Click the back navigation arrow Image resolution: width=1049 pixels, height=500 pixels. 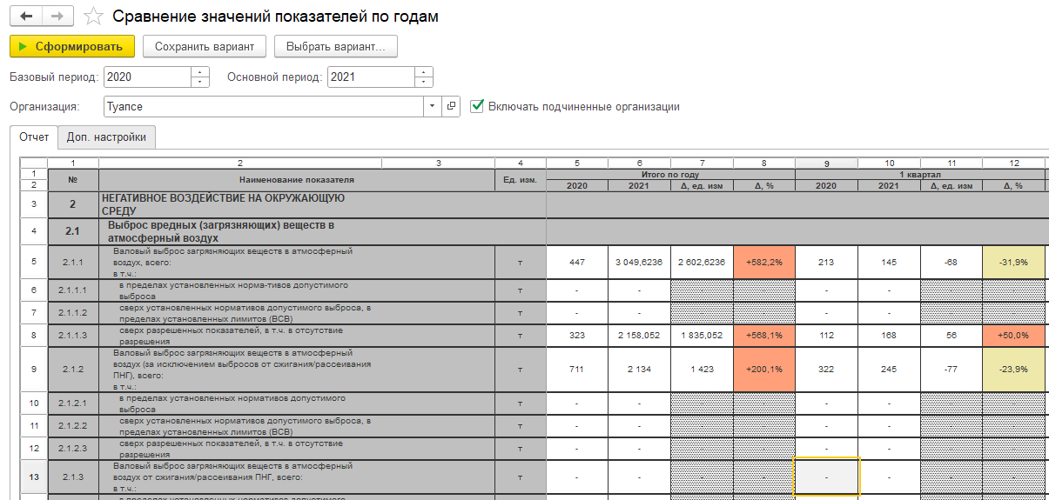(26, 17)
